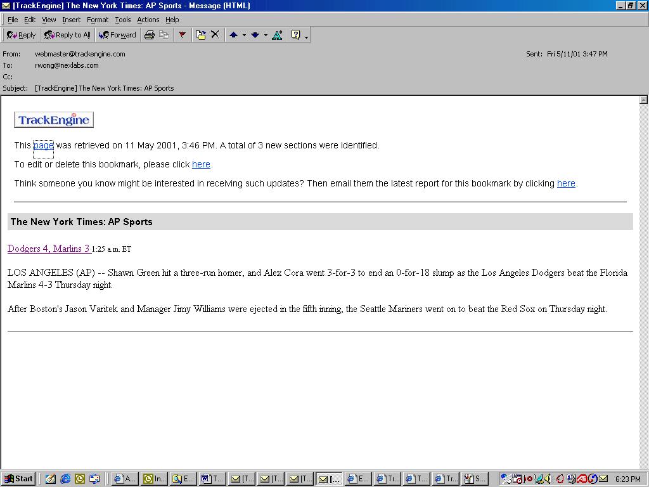Click the Subject line text in header
Image resolution: width=649 pixels, height=487 pixels.
(105, 88)
